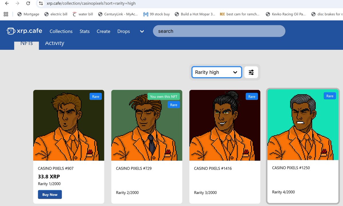Click the Rare badge on #907
The image size is (343, 206).
point(96,96)
